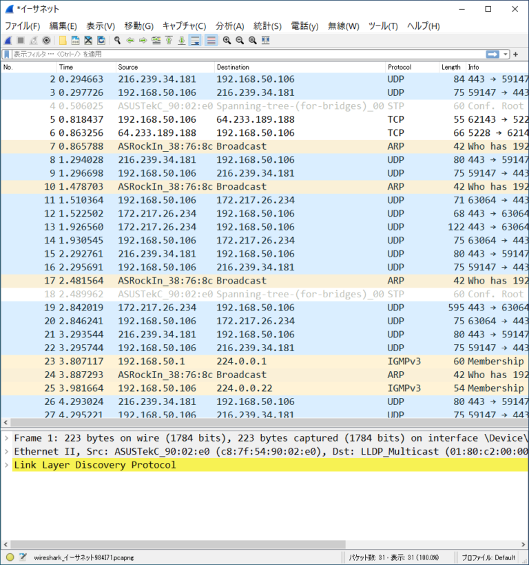Click the plus button to add filter
This screenshot has height=565, width=529.
pos(517,54)
